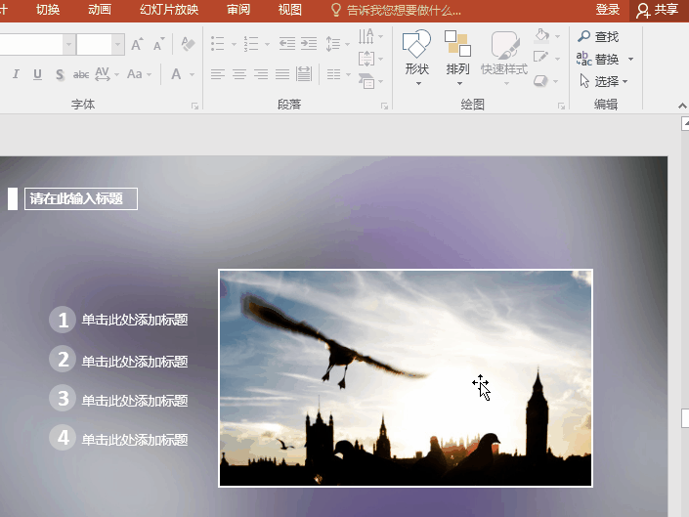The height and width of the screenshot is (517, 689).
Task: Open the 形状 shapes gallery
Action: click(x=416, y=58)
